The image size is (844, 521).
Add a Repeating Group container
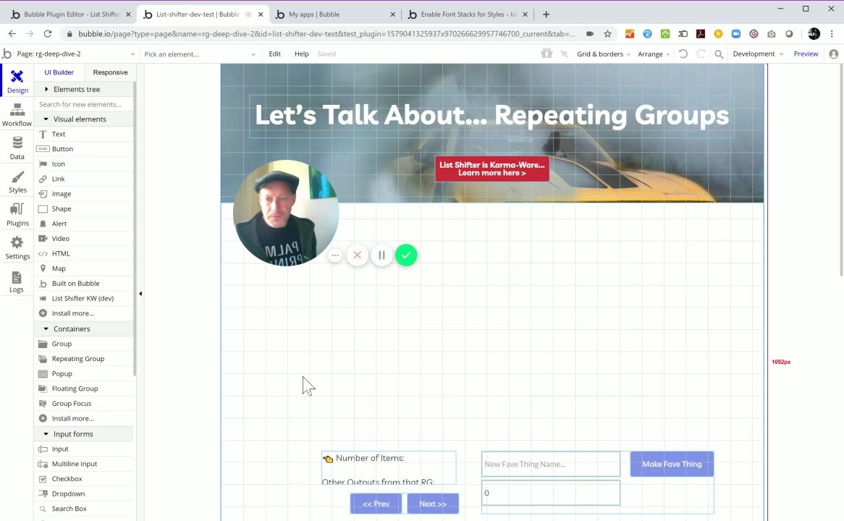pos(84,359)
